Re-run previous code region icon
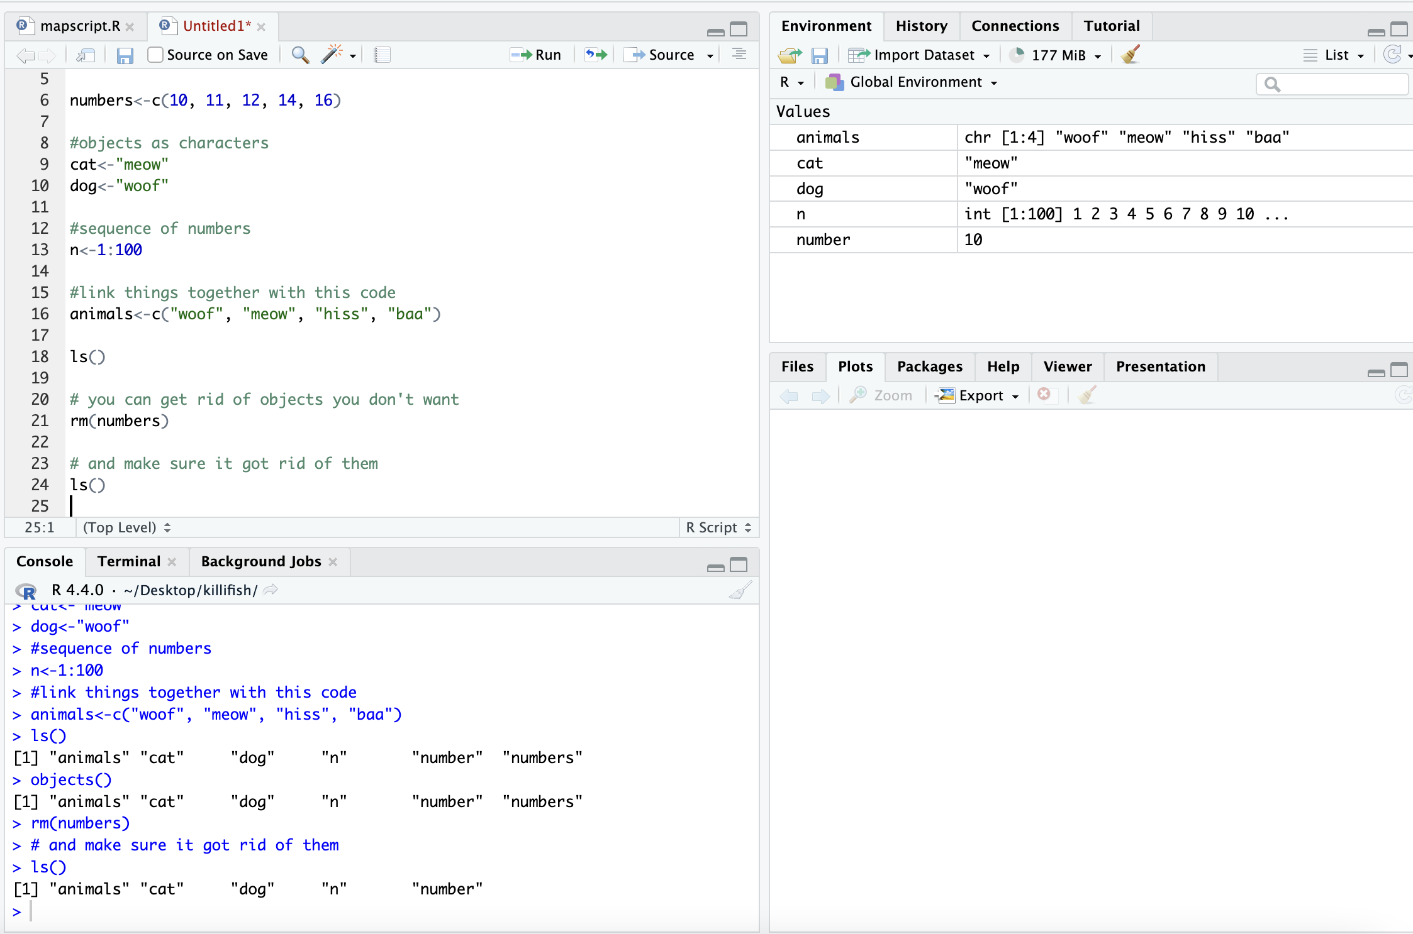Viewport: 1413px width, 934px height. click(x=596, y=55)
